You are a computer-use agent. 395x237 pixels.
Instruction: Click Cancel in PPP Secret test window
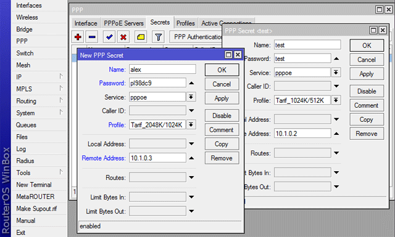(x=367, y=60)
